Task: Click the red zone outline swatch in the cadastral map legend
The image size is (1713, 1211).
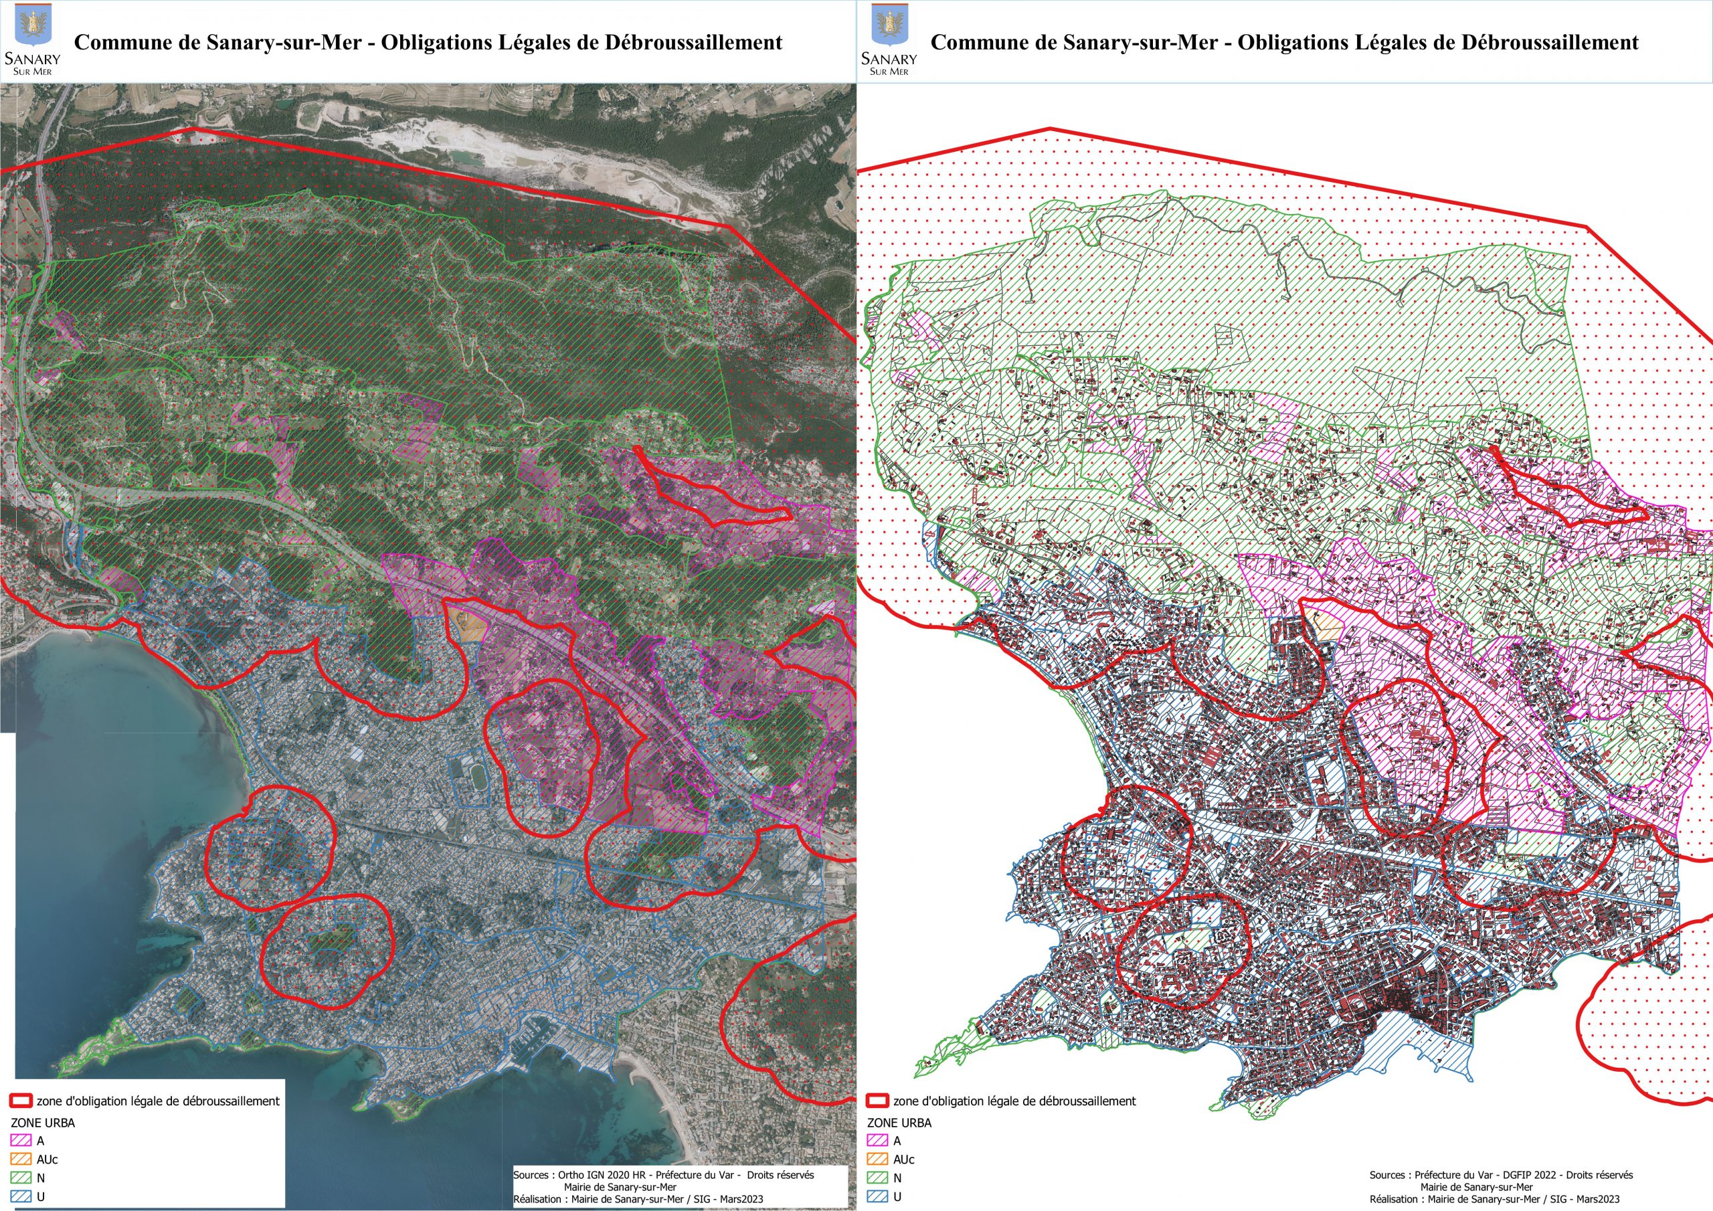Action: [x=877, y=1101]
